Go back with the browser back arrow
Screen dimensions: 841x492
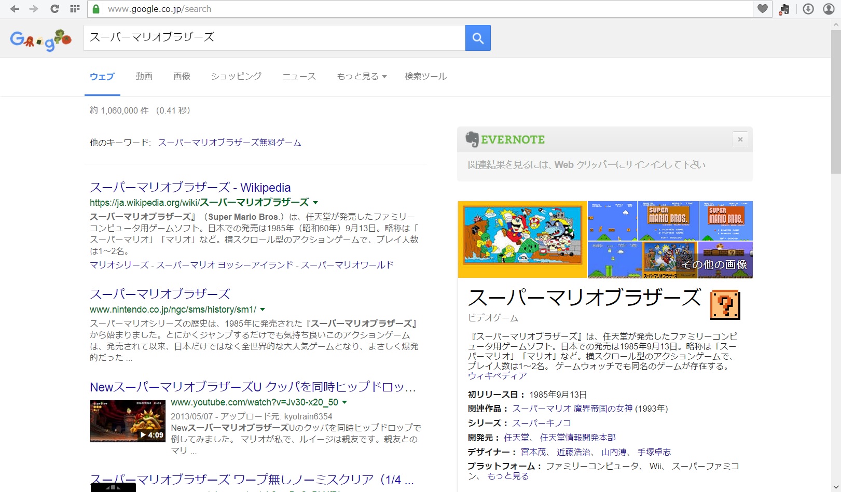point(15,9)
